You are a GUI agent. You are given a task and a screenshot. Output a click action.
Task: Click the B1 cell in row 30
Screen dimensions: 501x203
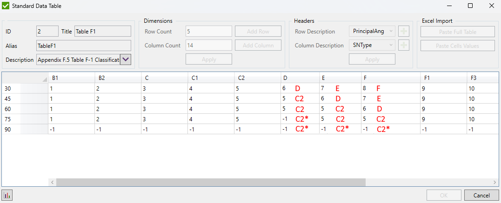click(x=71, y=88)
